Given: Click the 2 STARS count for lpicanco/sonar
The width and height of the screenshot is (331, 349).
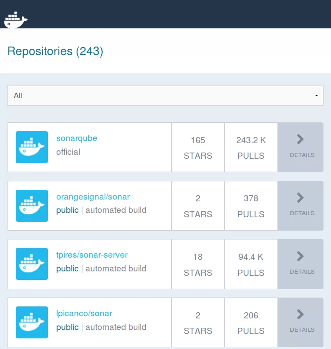Looking at the screenshot, I should [198, 323].
